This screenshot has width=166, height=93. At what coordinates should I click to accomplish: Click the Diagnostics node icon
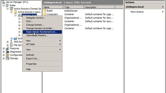(8, 52)
